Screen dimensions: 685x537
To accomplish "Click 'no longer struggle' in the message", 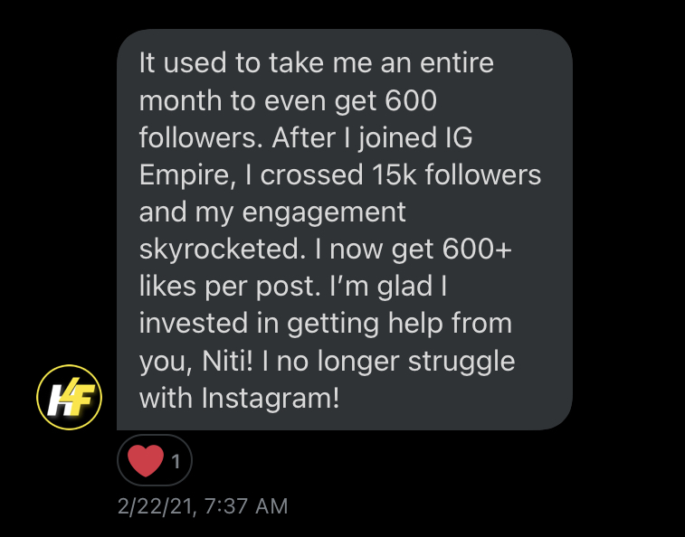I will [395, 362].
